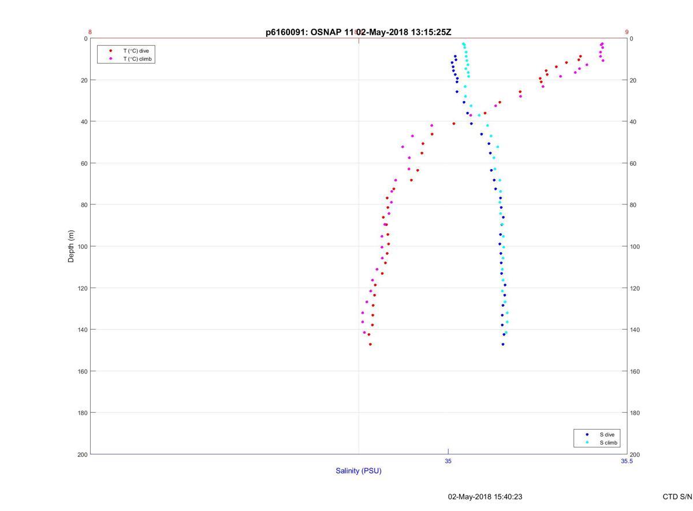This screenshot has width=693, height=511.
Task: Click the 'CTD S/N' footer text
Action: 677,497
